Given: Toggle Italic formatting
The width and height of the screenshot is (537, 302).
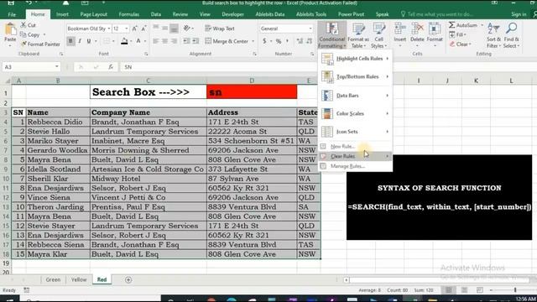Looking at the screenshot, I should tap(80, 41).
